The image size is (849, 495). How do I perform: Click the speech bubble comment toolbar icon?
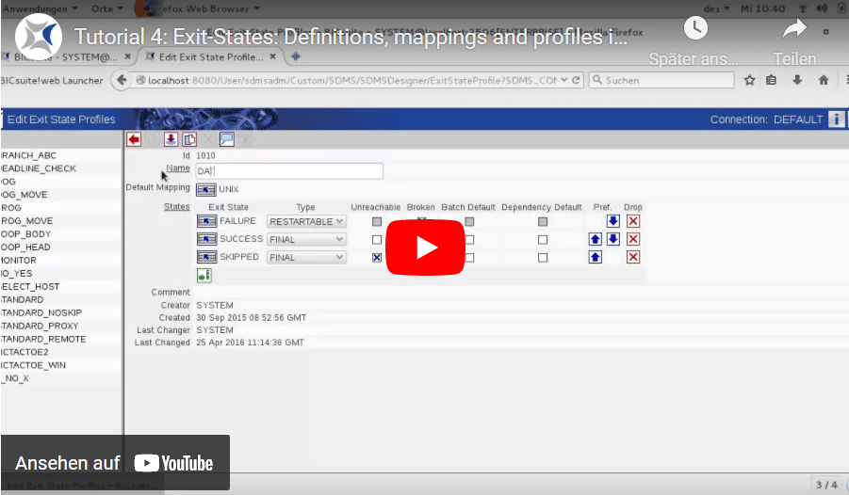pyautogui.click(x=226, y=139)
